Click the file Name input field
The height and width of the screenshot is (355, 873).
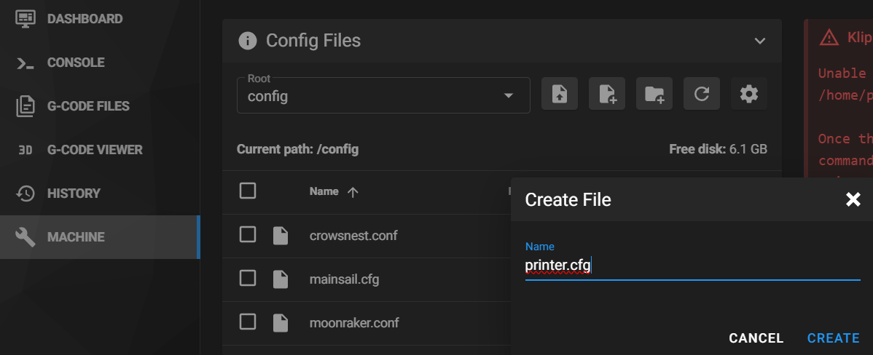692,266
